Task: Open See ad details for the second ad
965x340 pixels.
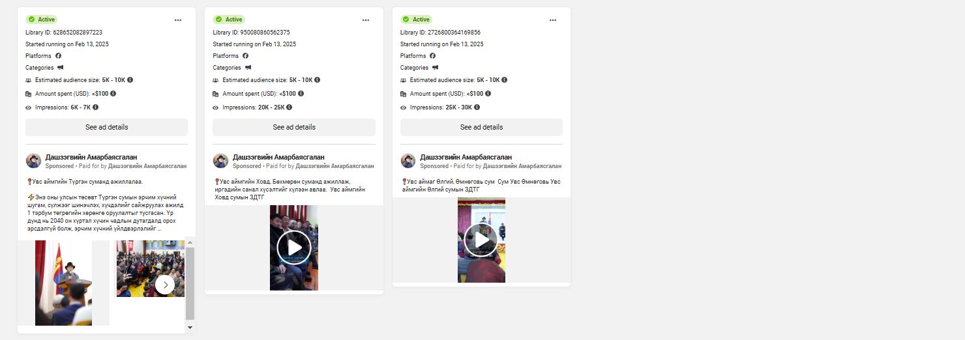Action: click(294, 127)
